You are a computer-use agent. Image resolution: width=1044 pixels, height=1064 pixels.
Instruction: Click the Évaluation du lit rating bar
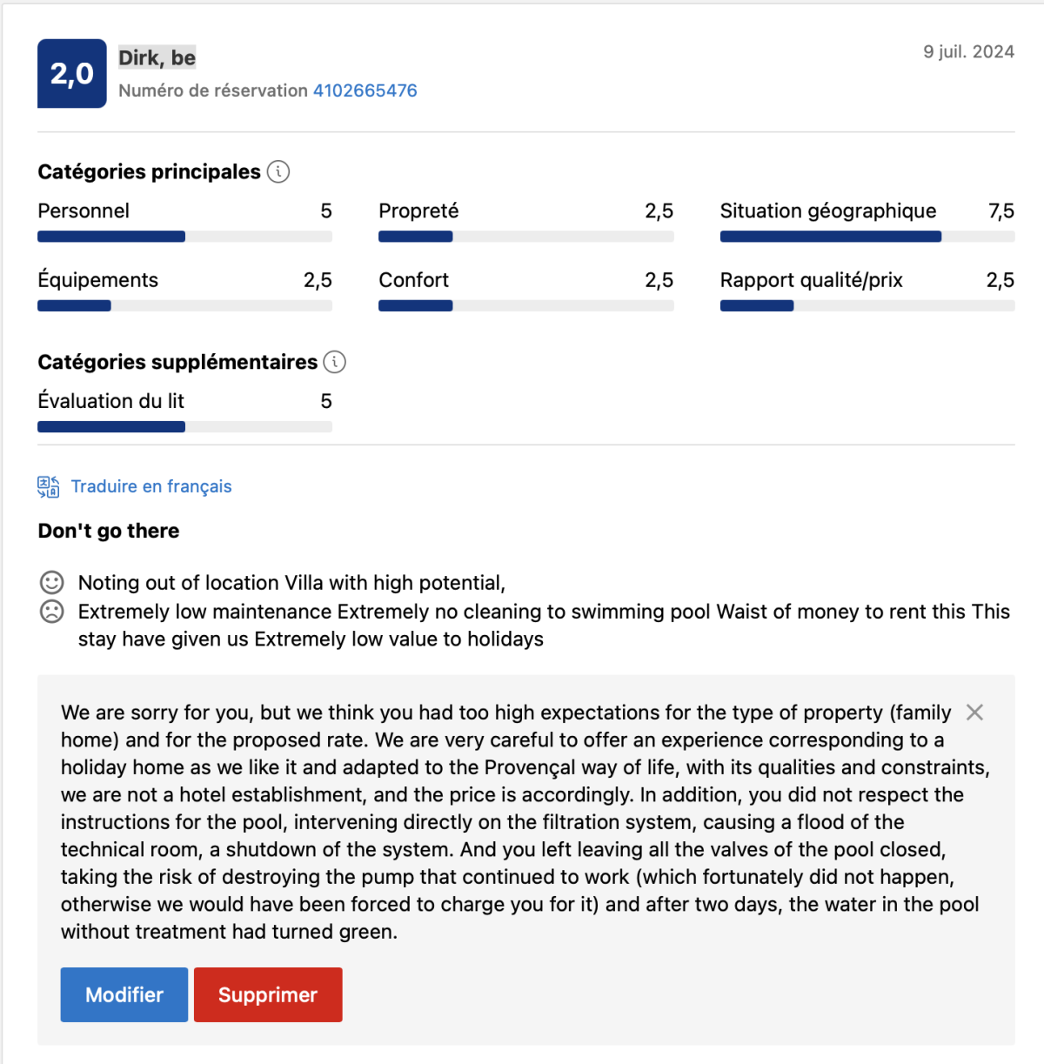(x=184, y=426)
